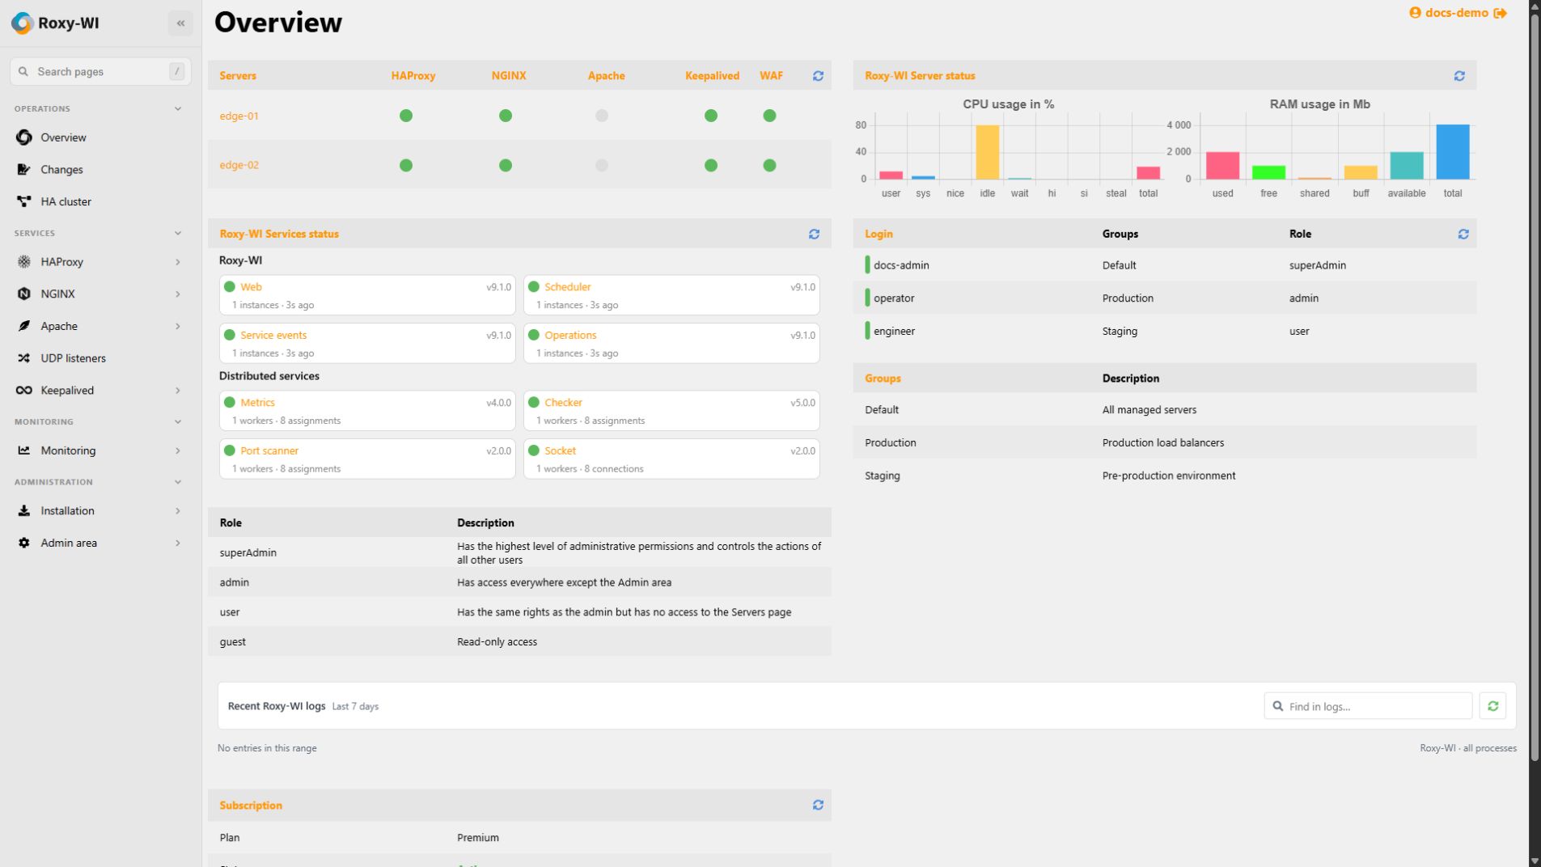Click the UDP listeners shuffle icon
1541x867 pixels.
(x=24, y=358)
